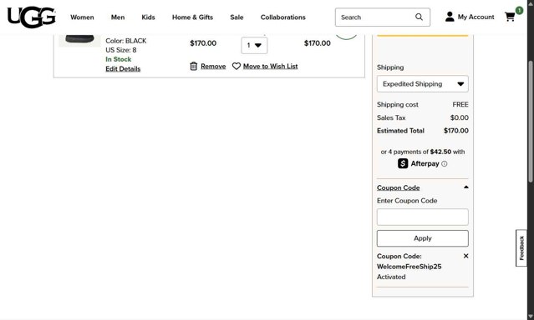Click the In Stock status text
Viewport: 534px width, 320px height.
tap(118, 59)
